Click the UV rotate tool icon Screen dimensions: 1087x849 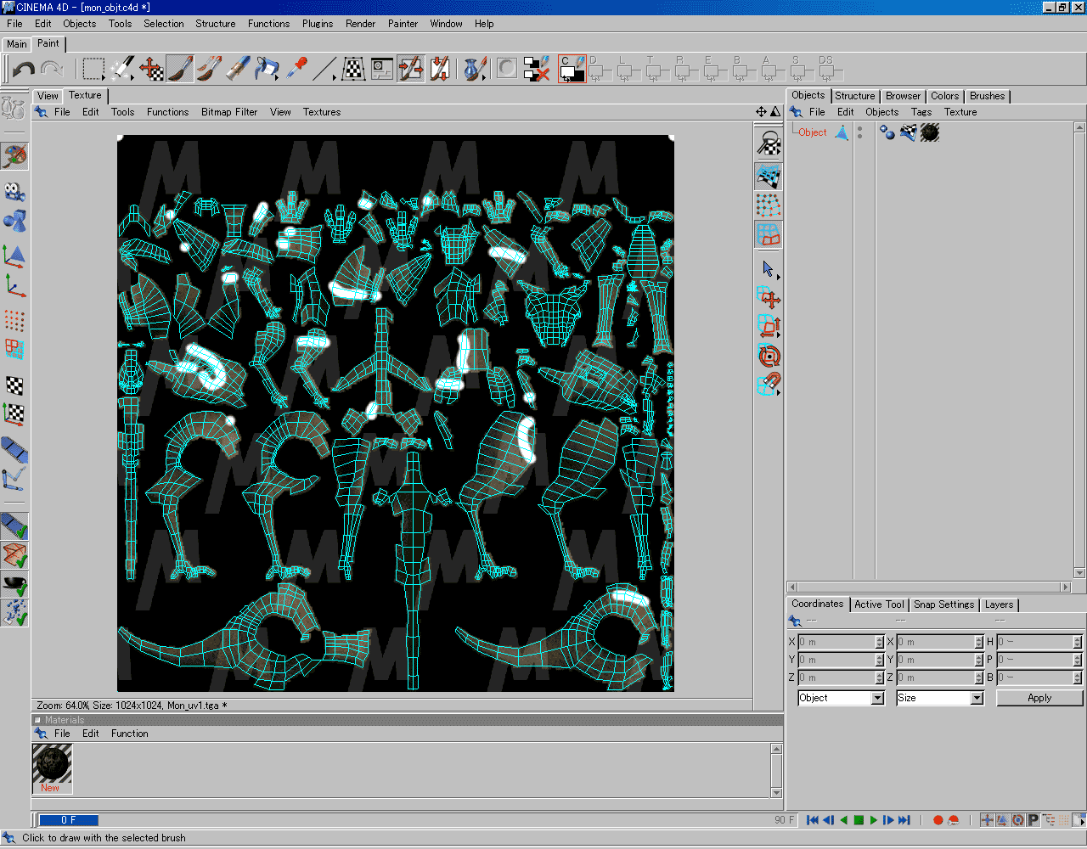point(769,356)
